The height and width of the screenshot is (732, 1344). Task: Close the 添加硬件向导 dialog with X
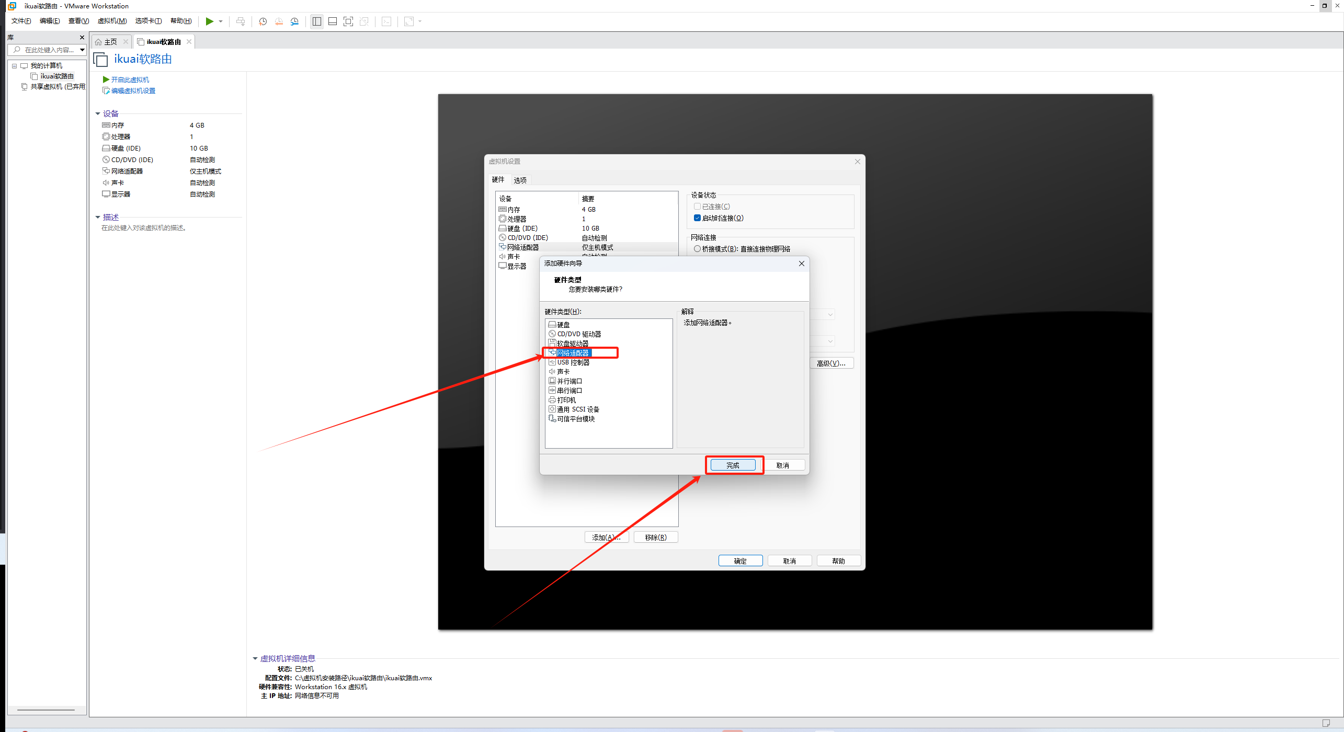(801, 264)
